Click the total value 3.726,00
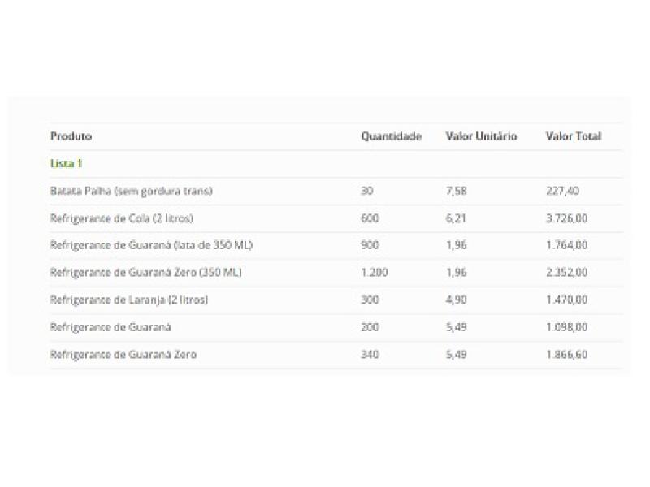This screenshot has height=487, width=650. point(567,218)
